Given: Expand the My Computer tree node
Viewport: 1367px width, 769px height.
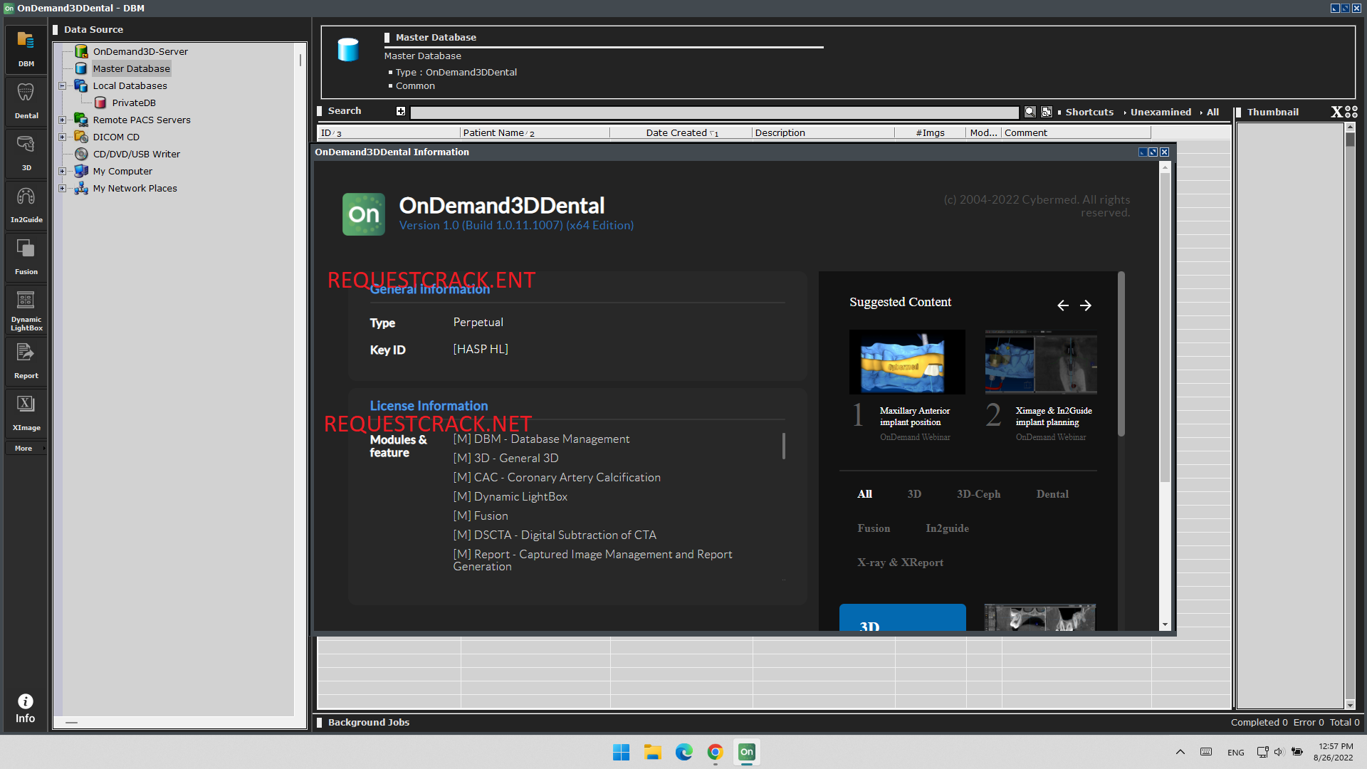Looking at the screenshot, I should coord(62,171).
